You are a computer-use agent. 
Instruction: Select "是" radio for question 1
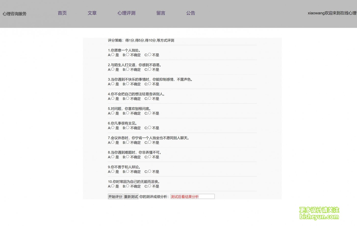pyautogui.click(x=112, y=55)
